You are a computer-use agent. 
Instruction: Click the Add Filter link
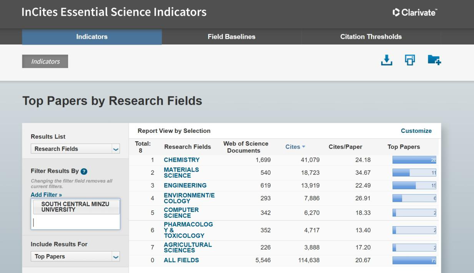pyautogui.click(x=46, y=195)
